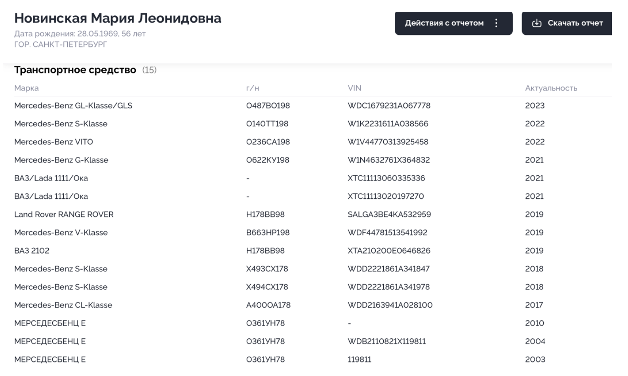Click plate number 'Х494СХ178'
The height and width of the screenshot is (376, 628).
[267, 287]
